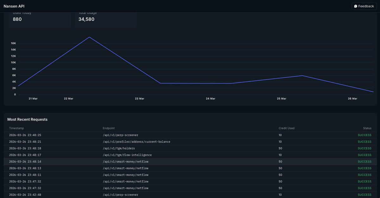Click the 8K y-axis label
The image size is (380, 198).
pos(14,69)
